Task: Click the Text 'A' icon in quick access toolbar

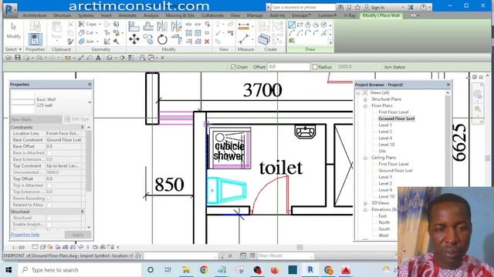Action: [x=98, y=58]
